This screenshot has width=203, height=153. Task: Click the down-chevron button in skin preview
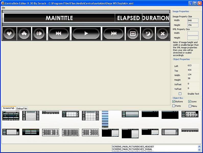[x=9, y=33]
